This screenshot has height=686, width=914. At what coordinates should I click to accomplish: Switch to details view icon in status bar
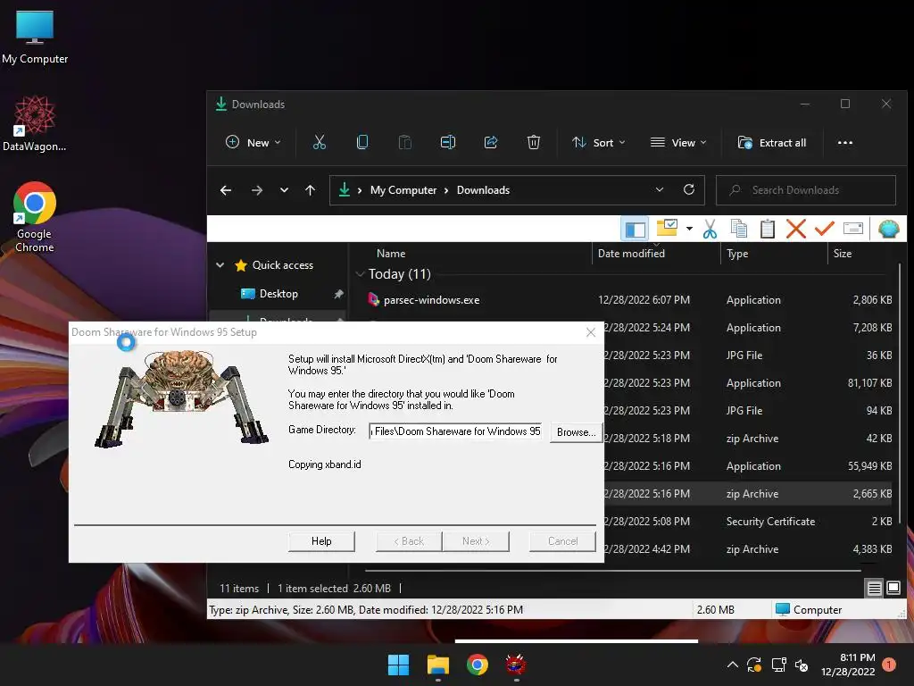[x=875, y=588]
